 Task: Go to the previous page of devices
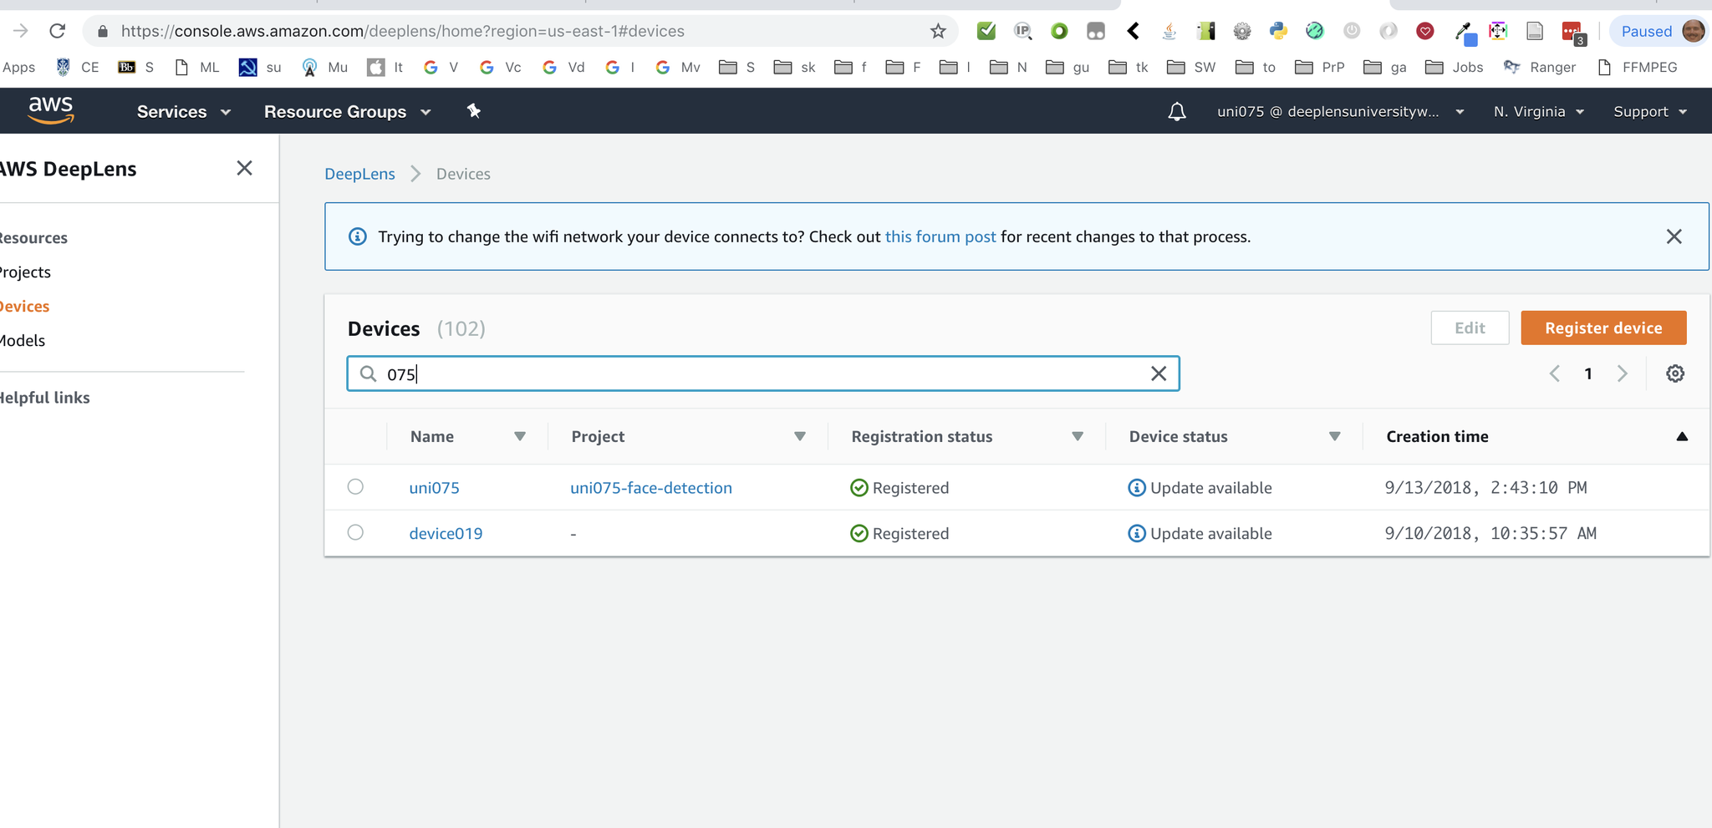click(x=1554, y=373)
